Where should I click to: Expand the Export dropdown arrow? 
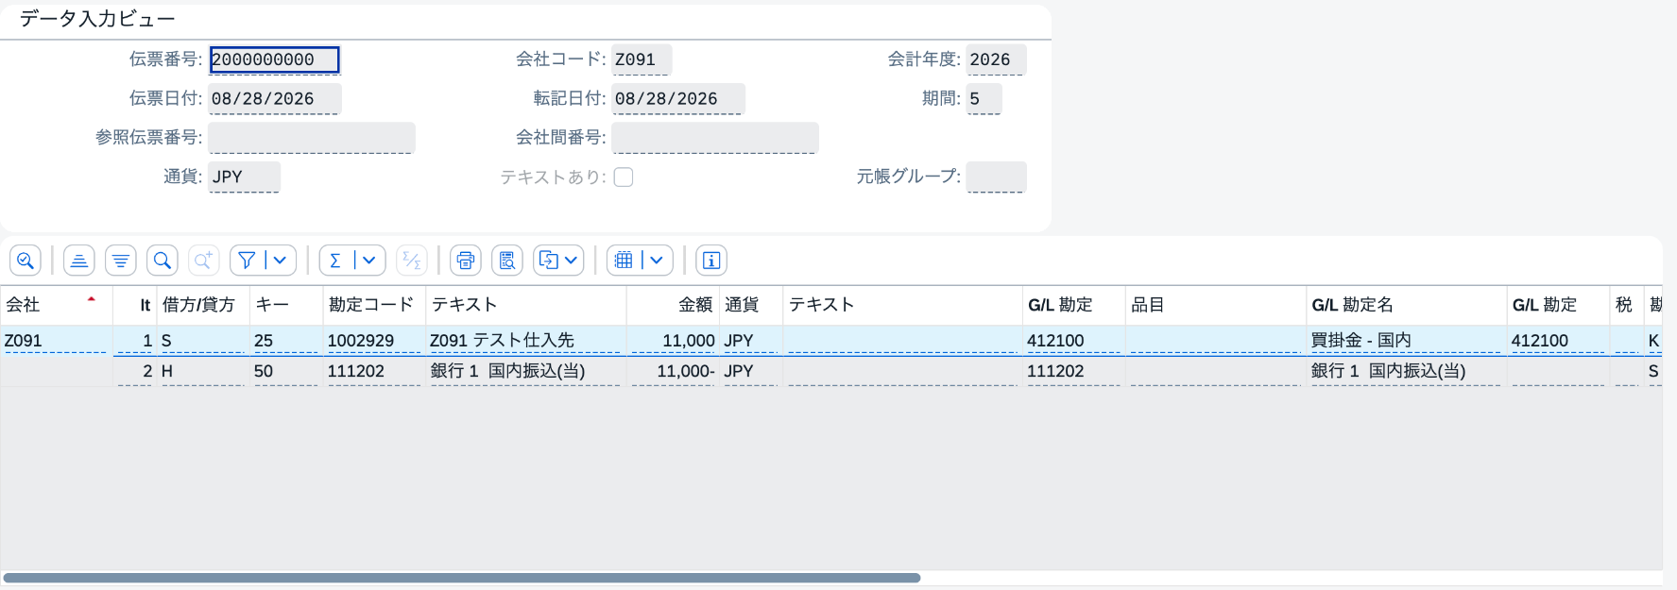[x=572, y=261]
